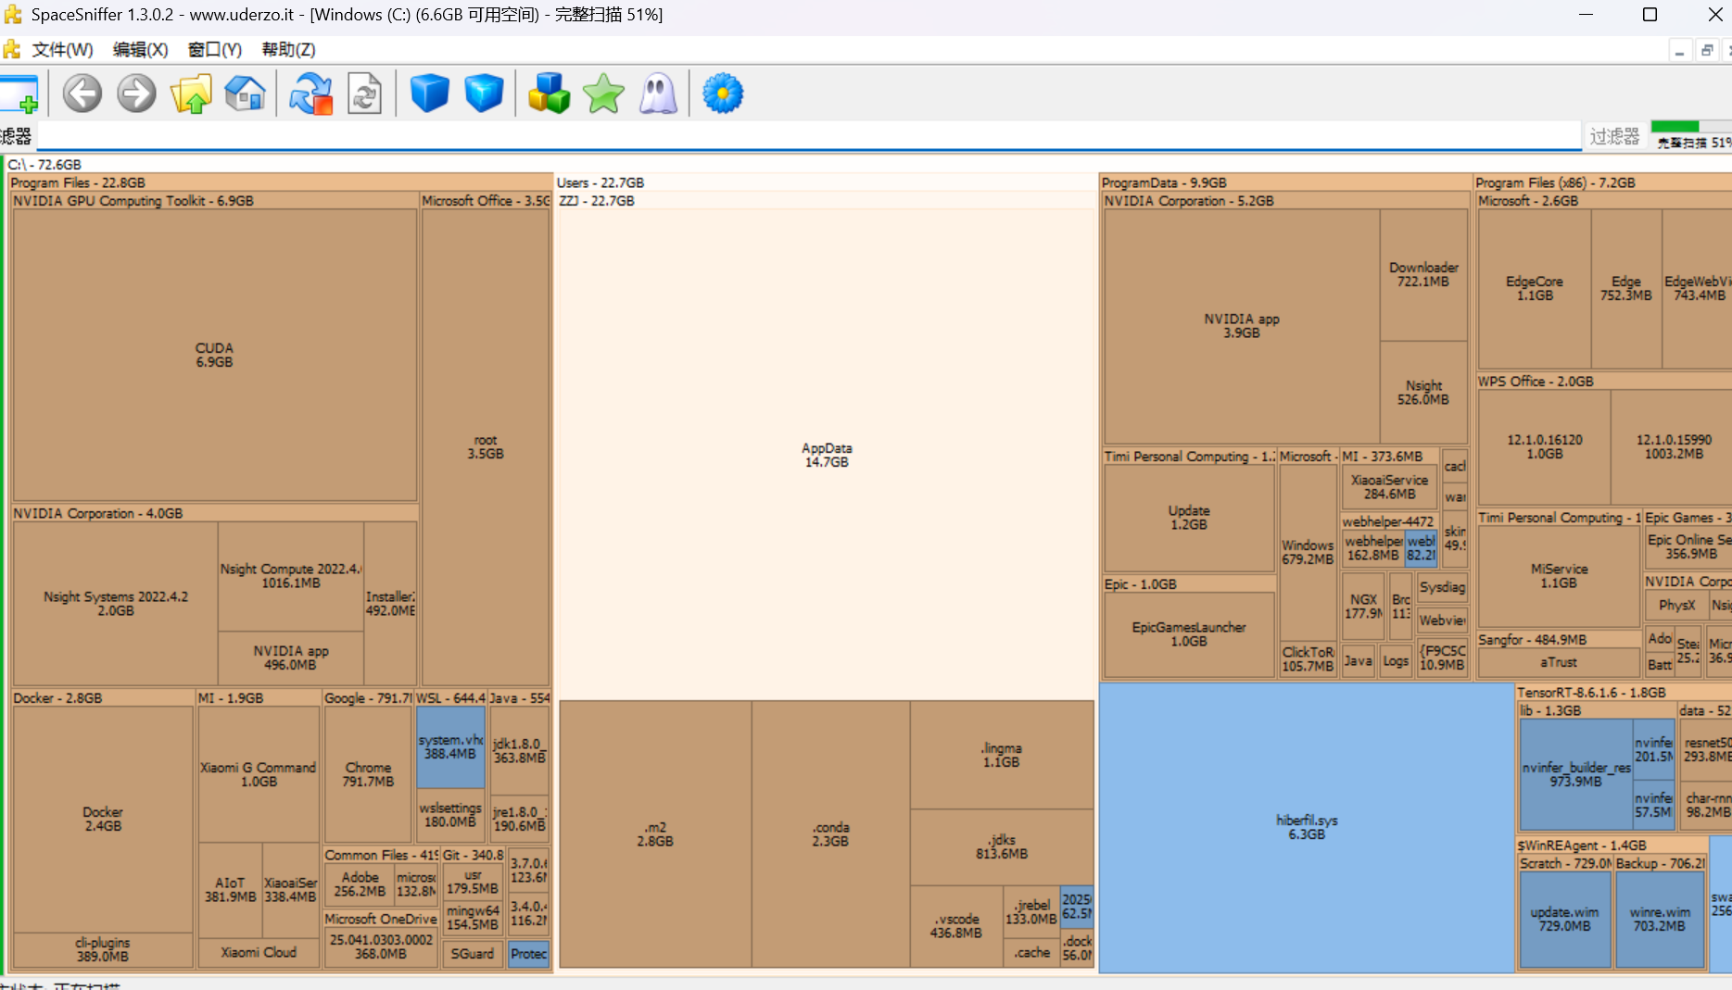Select the XiaoaiService 284.6MB block
The height and width of the screenshot is (990, 1732).
coord(1389,487)
